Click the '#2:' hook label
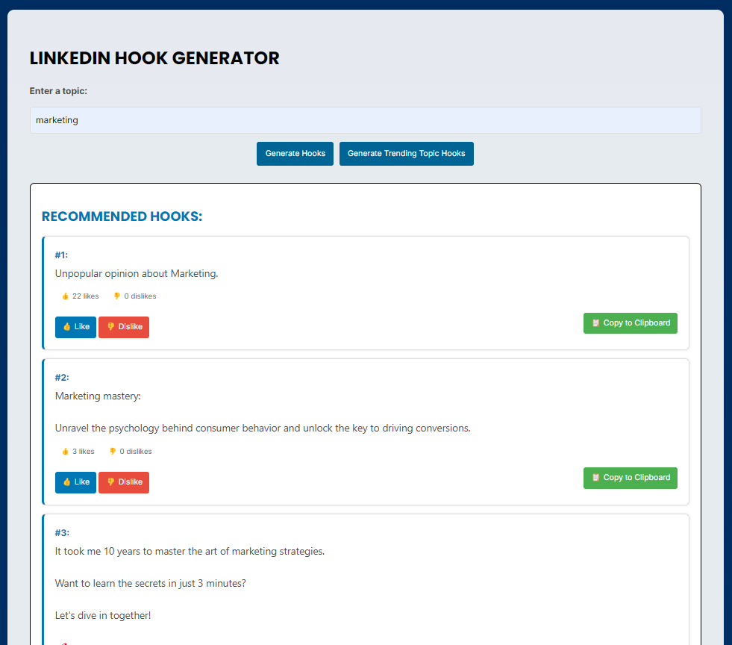This screenshot has height=645, width=732. 62,378
